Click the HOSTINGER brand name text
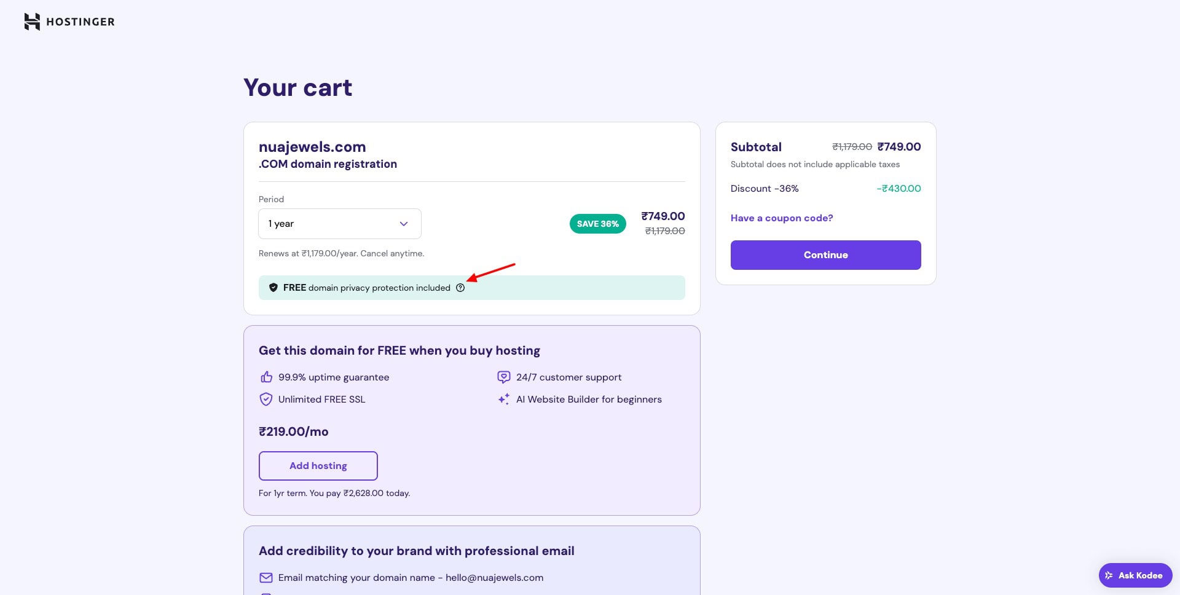 [x=81, y=22]
